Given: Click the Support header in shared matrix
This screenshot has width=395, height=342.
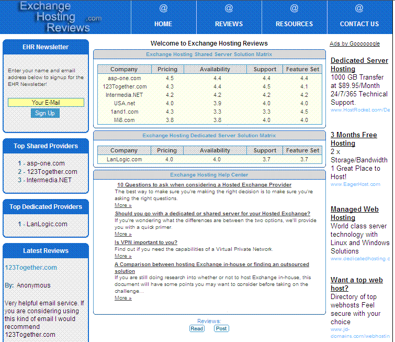Looking at the screenshot, I should [x=265, y=69].
